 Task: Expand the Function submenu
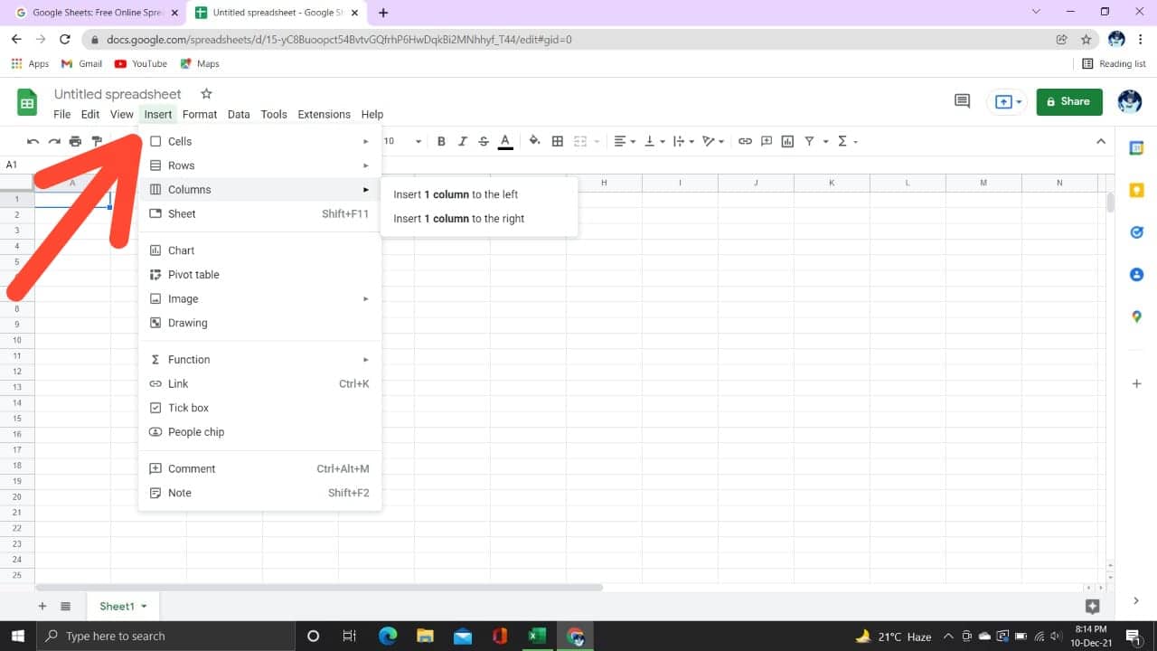(x=260, y=359)
